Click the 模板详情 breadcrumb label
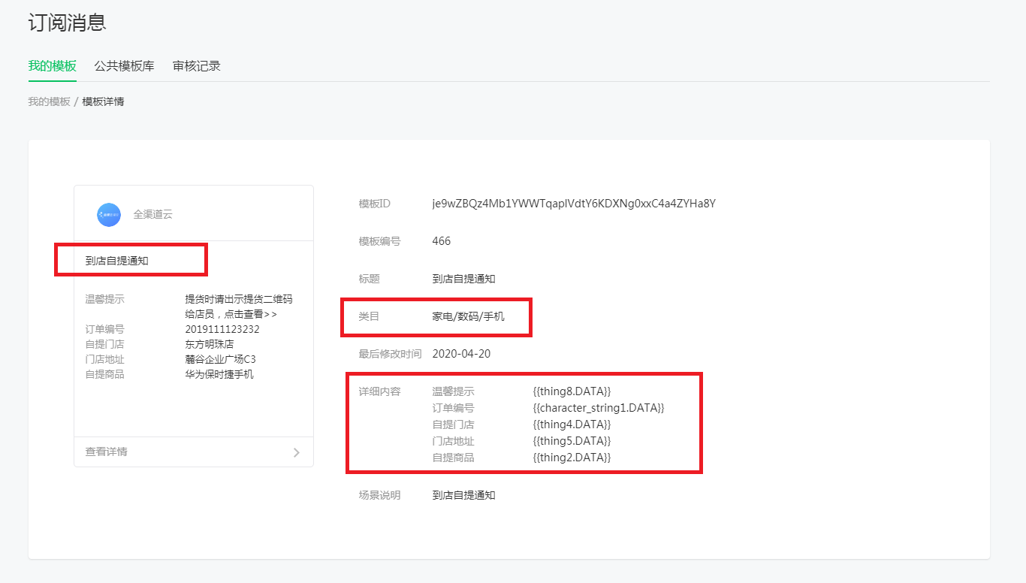The height and width of the screenshot is (583, 1026). (105, 101)
